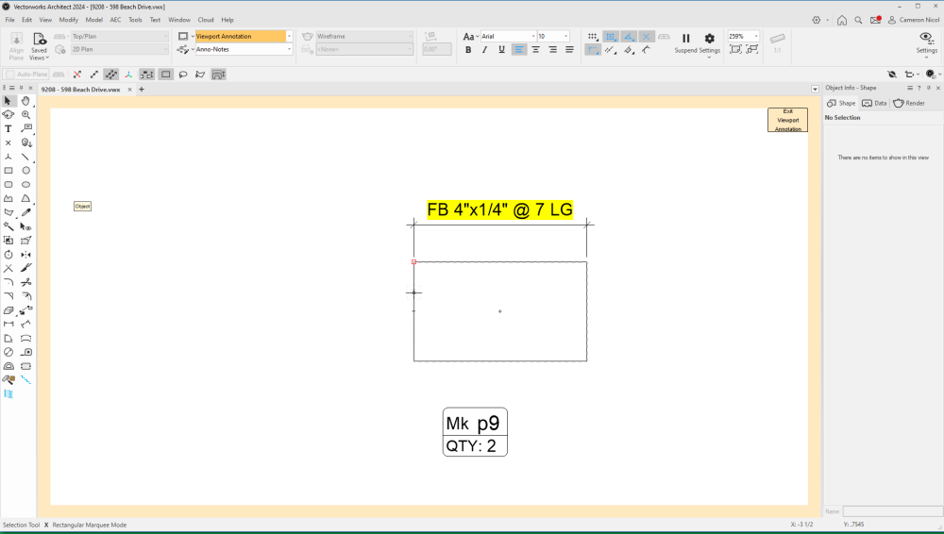This screenshot has width=944, height=534.
Task: Click the Suspend snapping pause icon
Action: click(x=686, y=39)
